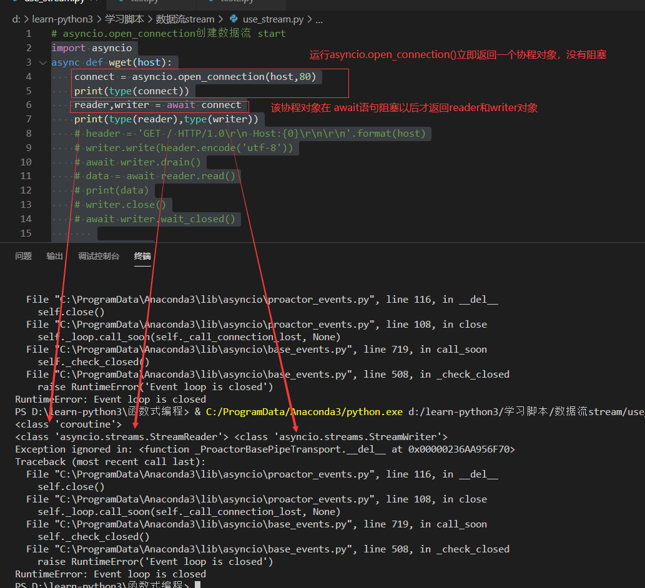Click terminal text 'asyncio.streams.StreamWriter'
This screenshot has height=588, width=645.
(358, 437)
